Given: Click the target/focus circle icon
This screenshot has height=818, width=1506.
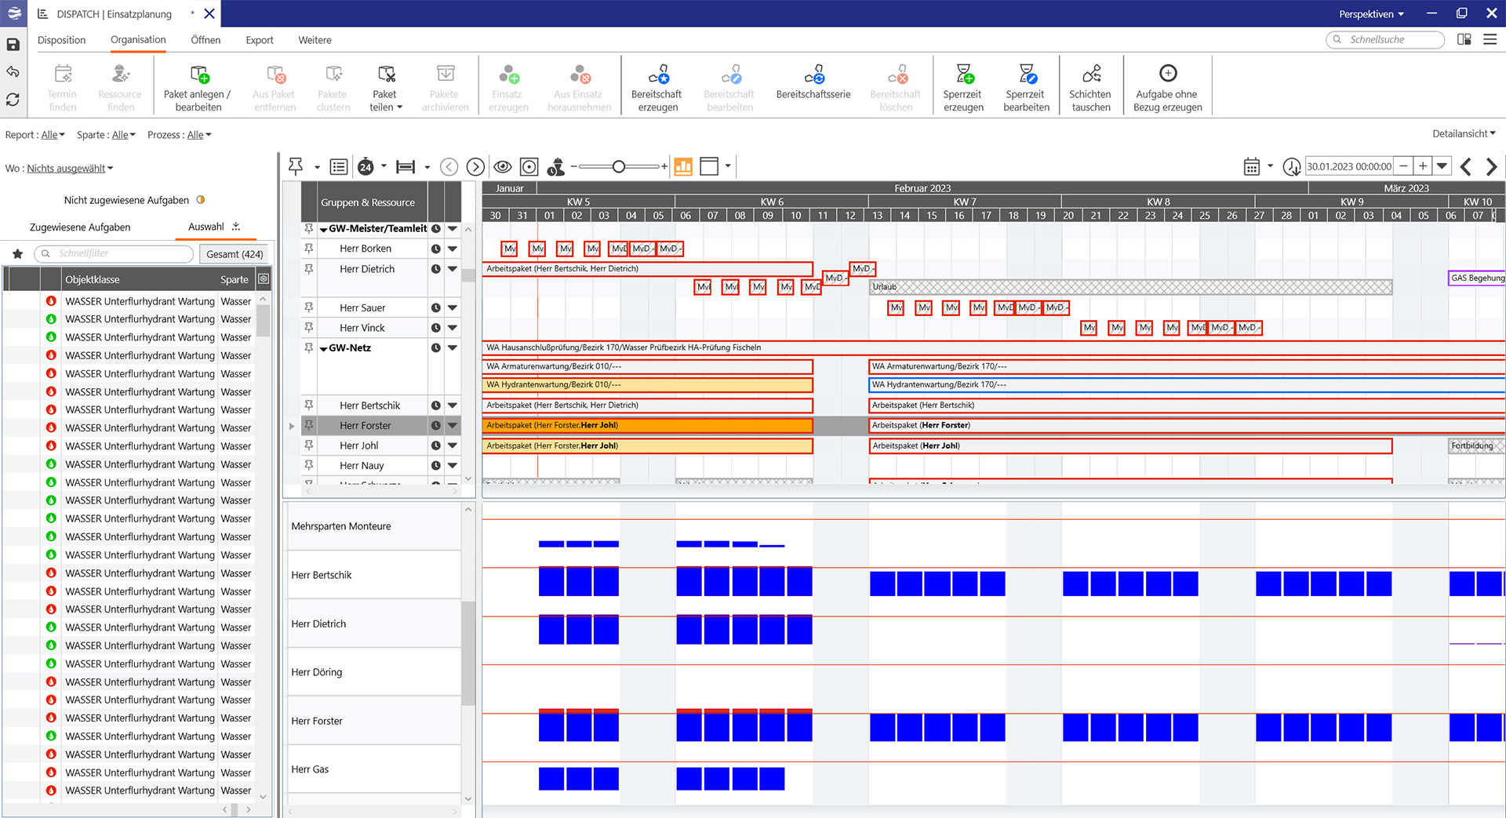Looking at the screenshot, I should tap(529, 166).
